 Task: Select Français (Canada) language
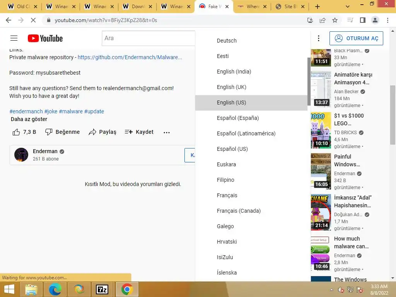coord(251,211)
